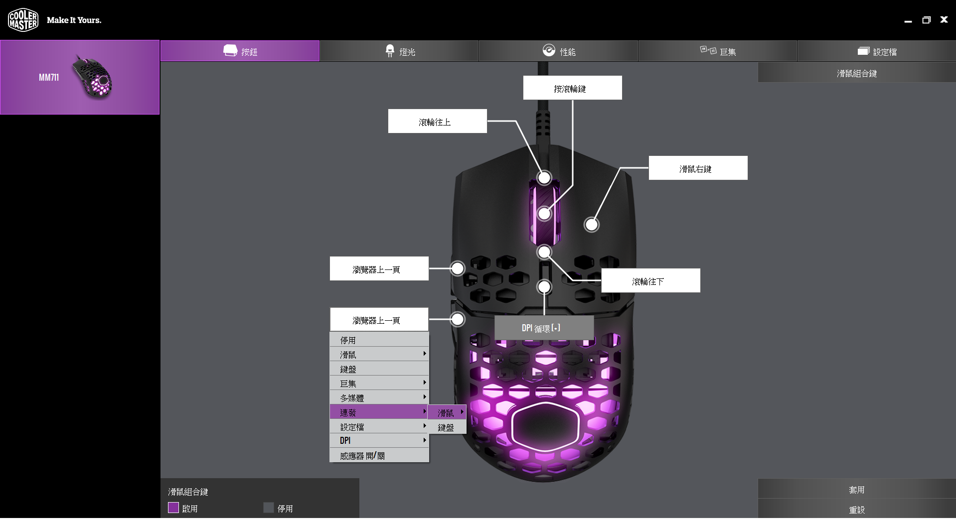
Task: Click the scroll-down marker dot below the wheel
Action: point(544,252)
